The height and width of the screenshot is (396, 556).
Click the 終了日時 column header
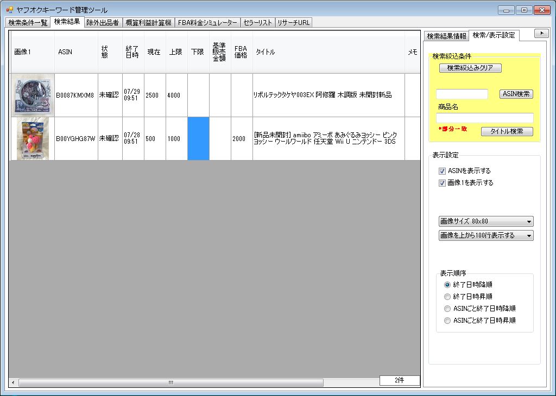tap(134, 52)
